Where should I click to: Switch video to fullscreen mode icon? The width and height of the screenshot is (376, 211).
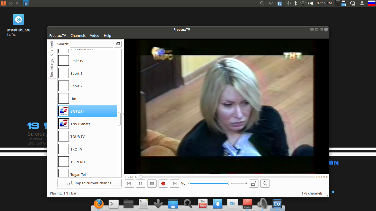point(254,184)
